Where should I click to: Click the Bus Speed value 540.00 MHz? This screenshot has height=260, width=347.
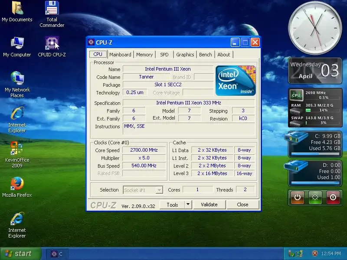pyautogui.click(x=144, y=166)
